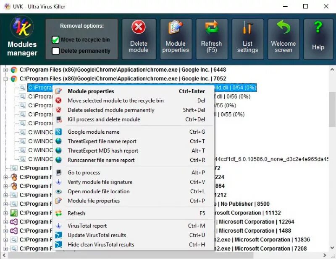Expand the No Publisher 8500 node
336x259 pixels.
[5, 204]
